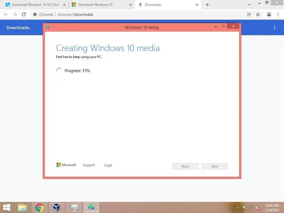Screen dimensions: 284x213
Task: Reload the current page
Action: (24, 14)
